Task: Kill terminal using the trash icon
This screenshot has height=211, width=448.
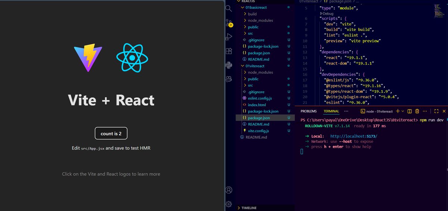Action: (417, 111)
